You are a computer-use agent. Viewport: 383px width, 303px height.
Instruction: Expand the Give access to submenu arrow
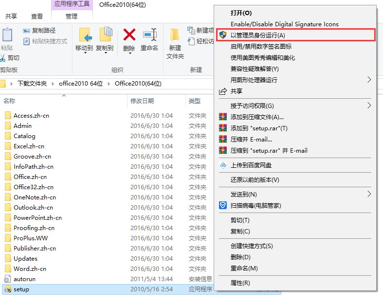click(x=369, y=106)
